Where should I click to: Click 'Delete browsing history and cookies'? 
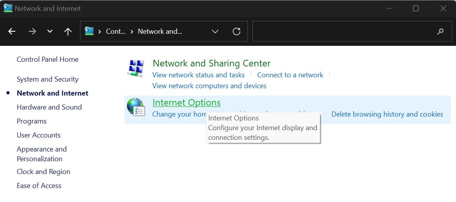387,114
